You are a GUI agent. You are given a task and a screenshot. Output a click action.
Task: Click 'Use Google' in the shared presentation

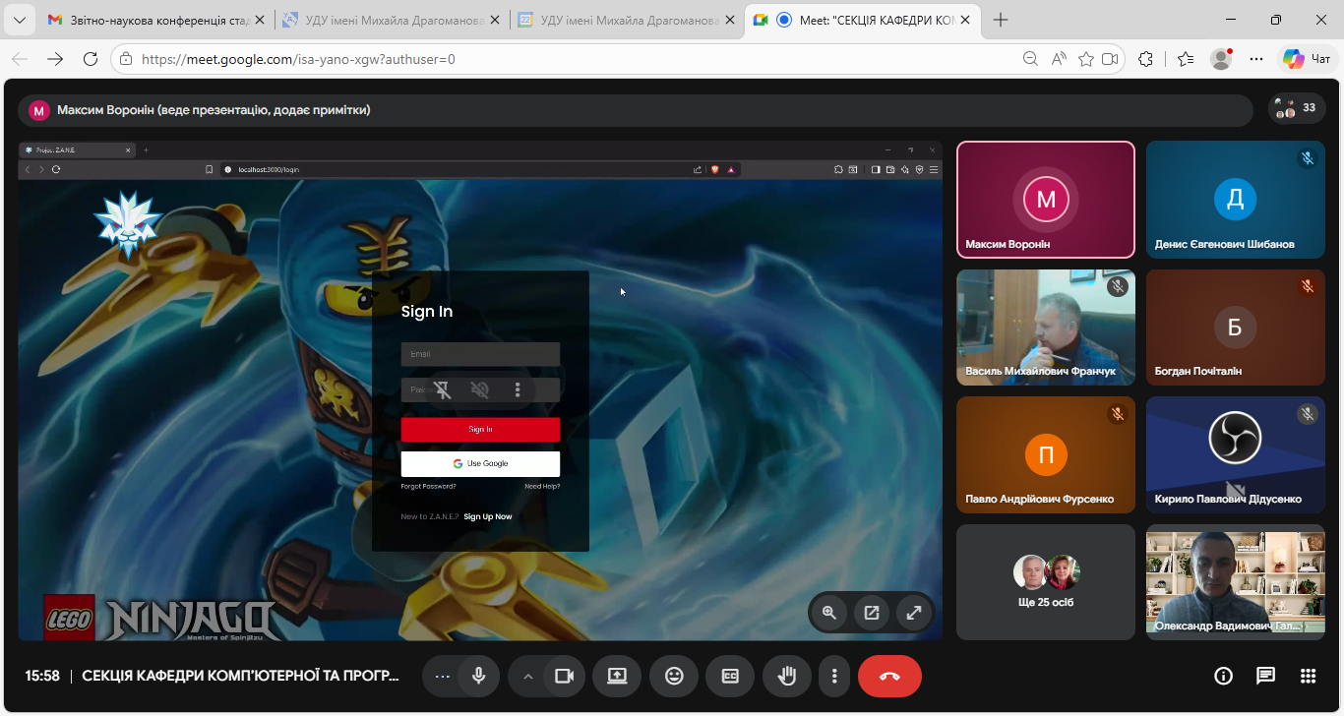click(480, 463)
